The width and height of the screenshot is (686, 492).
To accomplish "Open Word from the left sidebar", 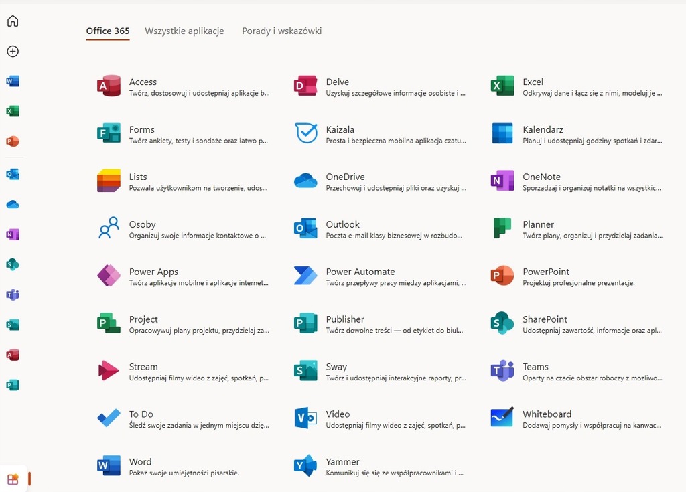I will [13, 81].
